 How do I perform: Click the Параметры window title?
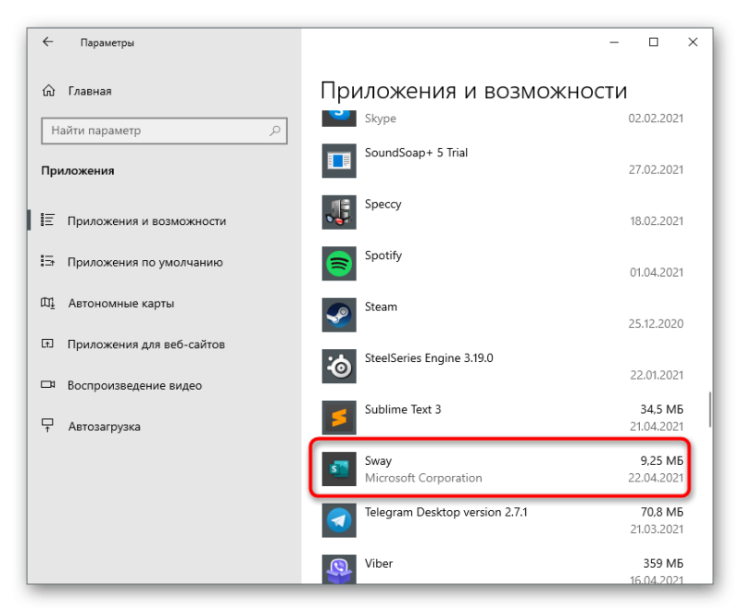pos(107,43)
